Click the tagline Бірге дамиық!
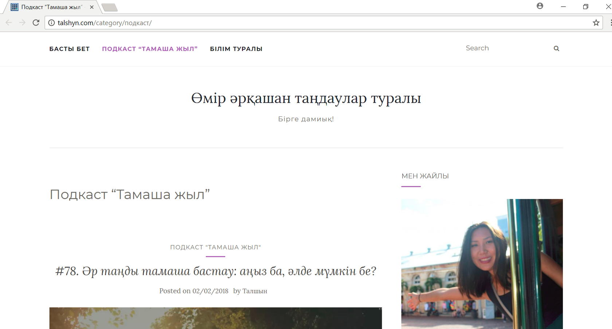612x329 pixels. coord(306,119)
